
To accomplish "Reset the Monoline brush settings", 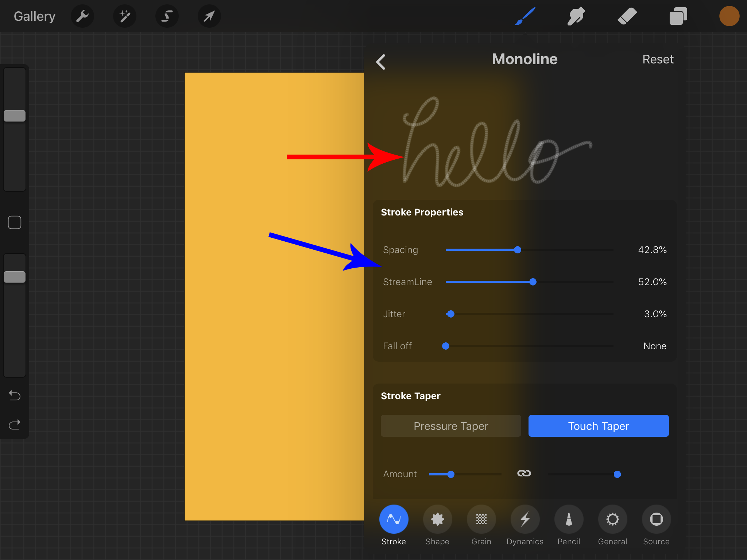I will 658,59.
